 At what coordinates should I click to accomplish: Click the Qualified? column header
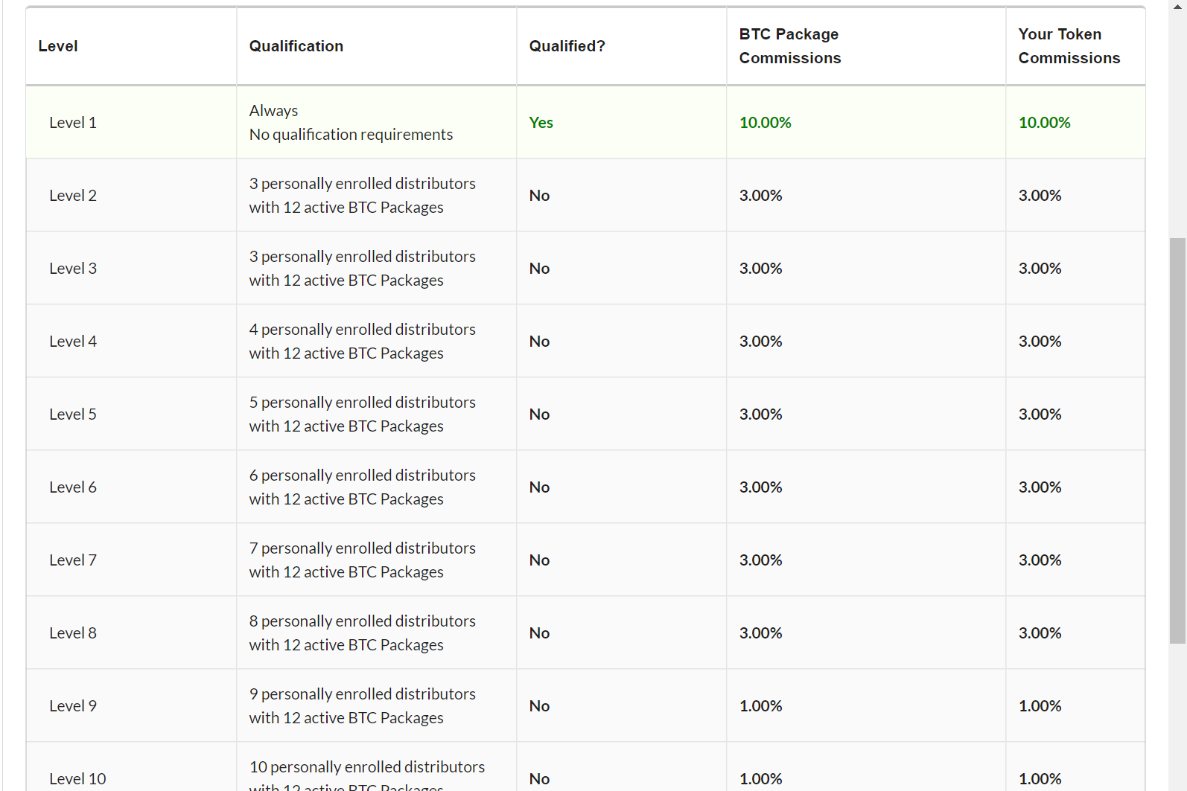point(567,46)
